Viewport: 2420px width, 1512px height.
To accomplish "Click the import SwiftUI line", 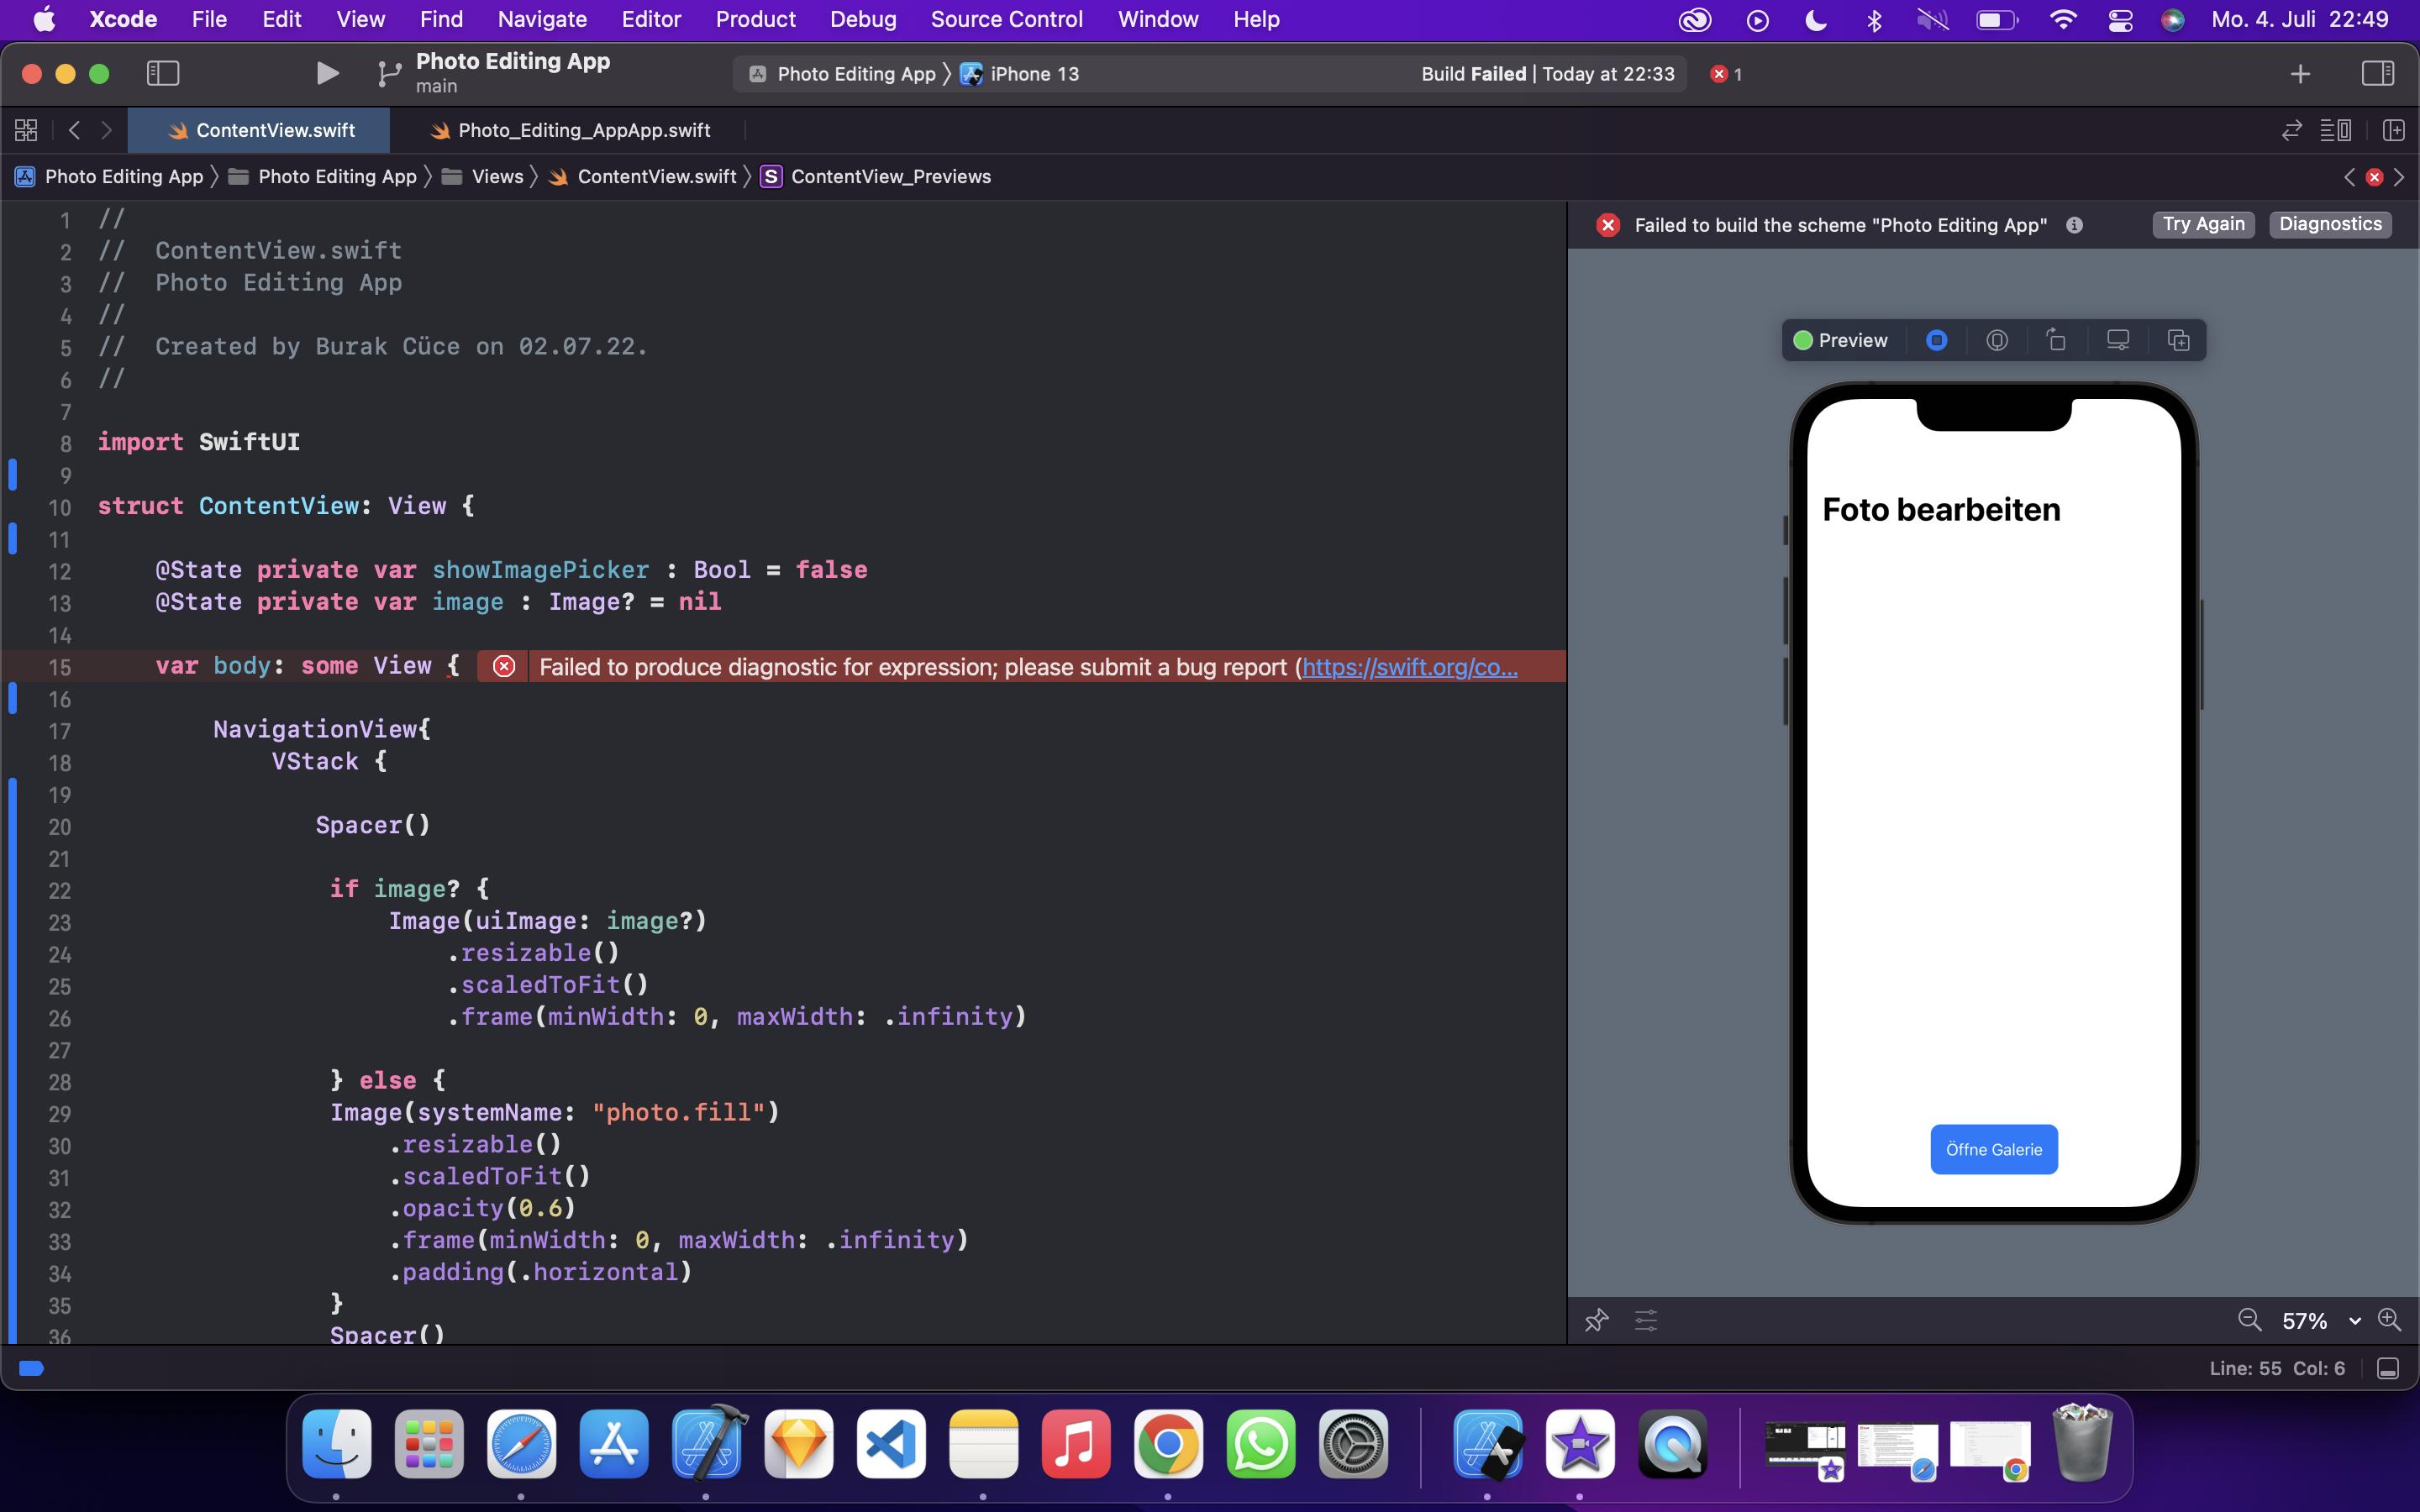I will coord(199,442).
